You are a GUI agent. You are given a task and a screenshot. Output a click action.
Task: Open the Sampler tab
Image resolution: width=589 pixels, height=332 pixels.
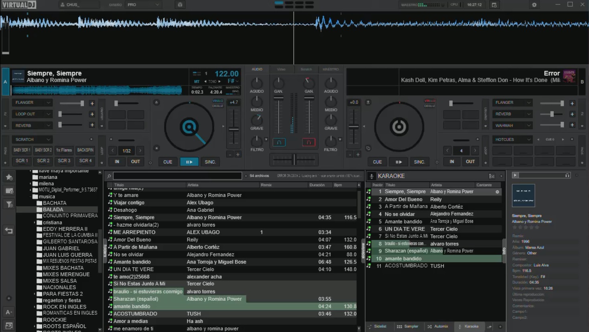tap(408, 326)
